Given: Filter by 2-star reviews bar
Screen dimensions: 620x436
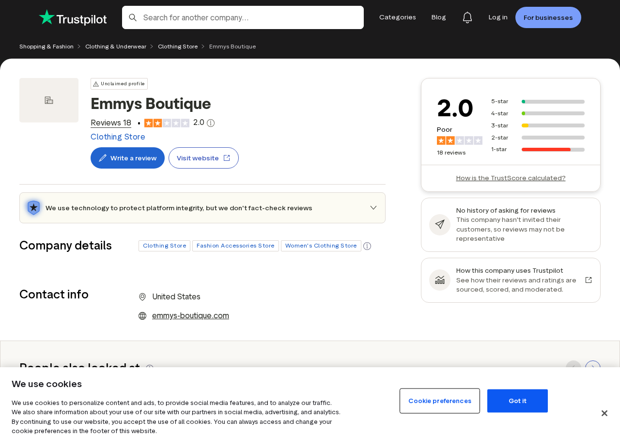Looking at the screenshot, I should (538, 138).
